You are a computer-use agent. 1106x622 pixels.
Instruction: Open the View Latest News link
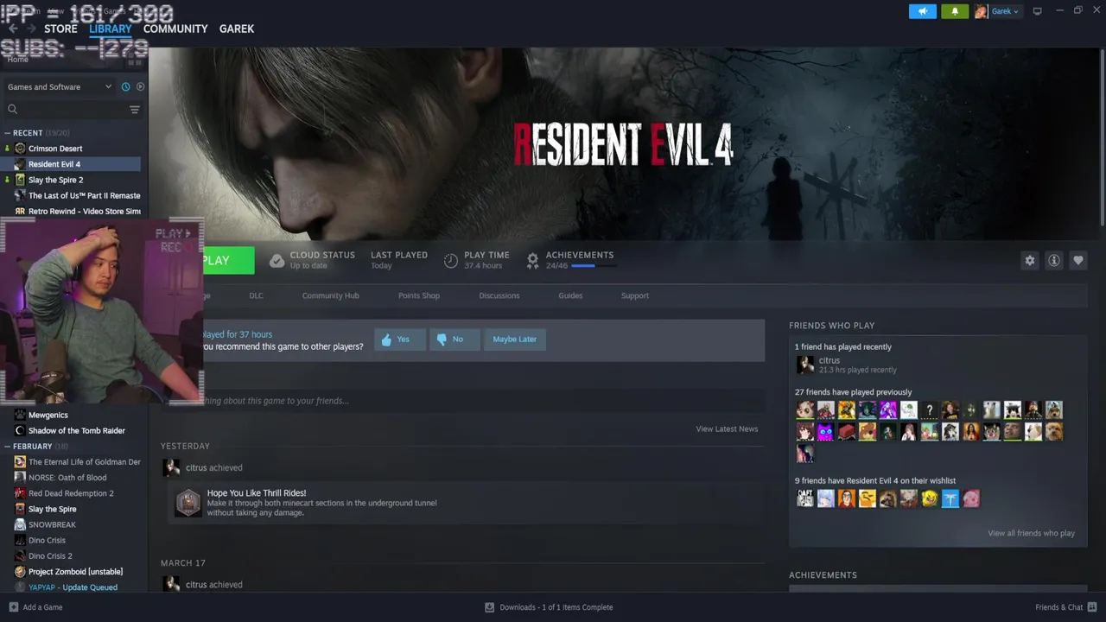(x=727, y=429)
